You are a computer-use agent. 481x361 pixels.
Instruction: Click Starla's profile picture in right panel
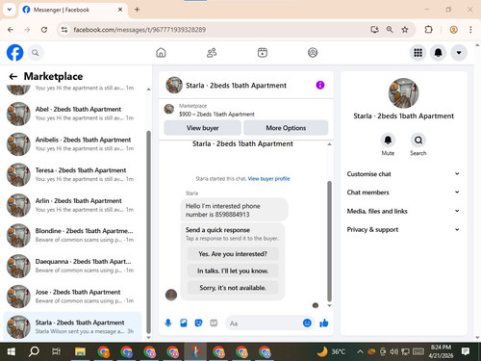tap(403, 93)
